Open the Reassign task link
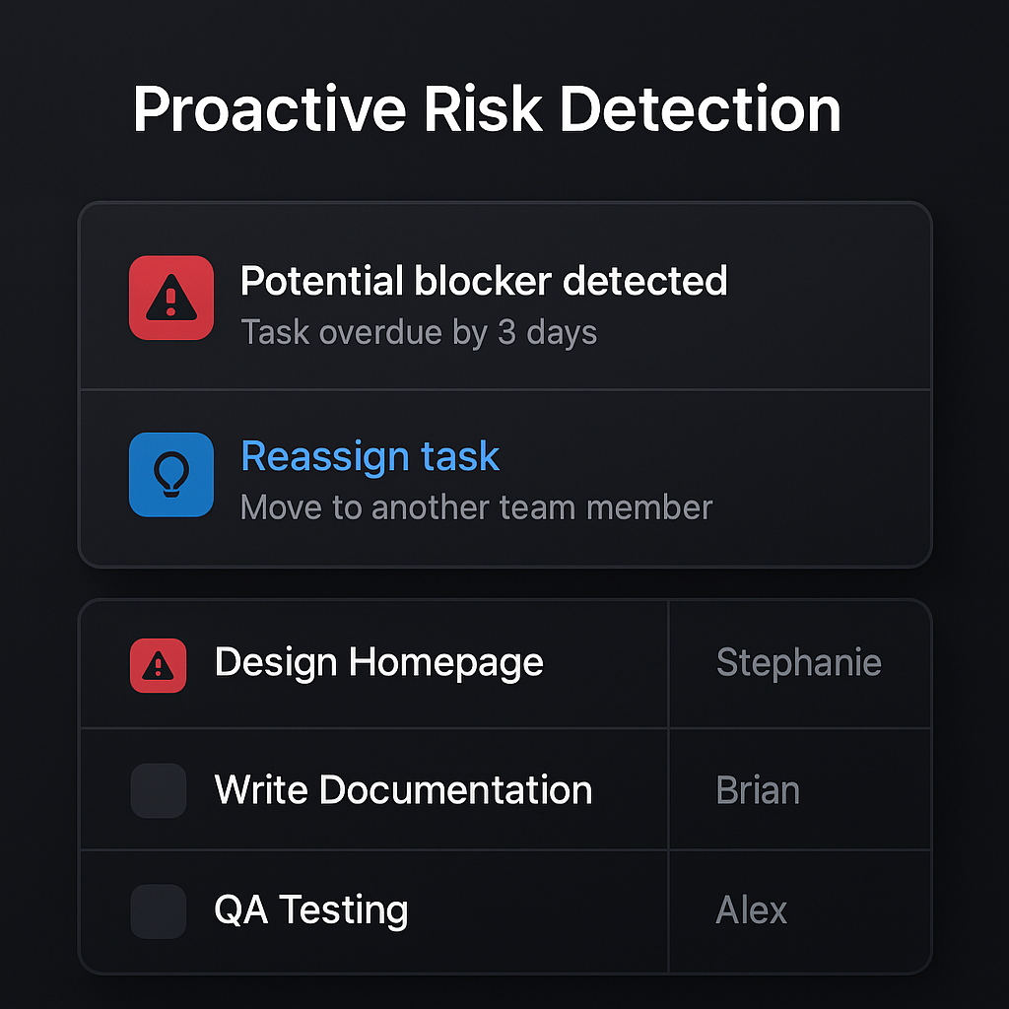Viewport: 1009px width, 1009px height. (370, 457)
